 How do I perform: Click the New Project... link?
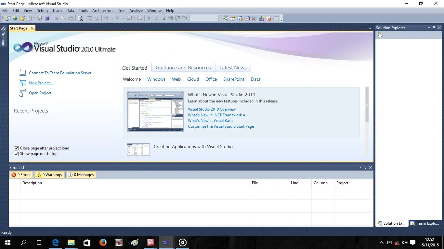41,83
